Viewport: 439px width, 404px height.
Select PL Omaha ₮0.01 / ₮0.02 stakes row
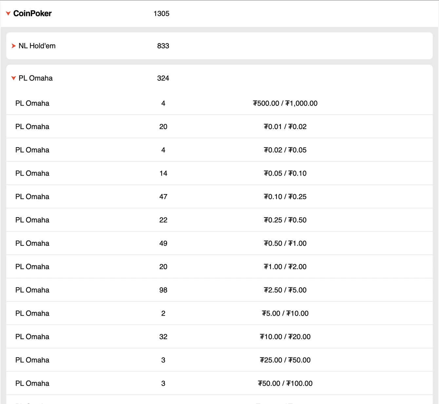pos(285,127)
